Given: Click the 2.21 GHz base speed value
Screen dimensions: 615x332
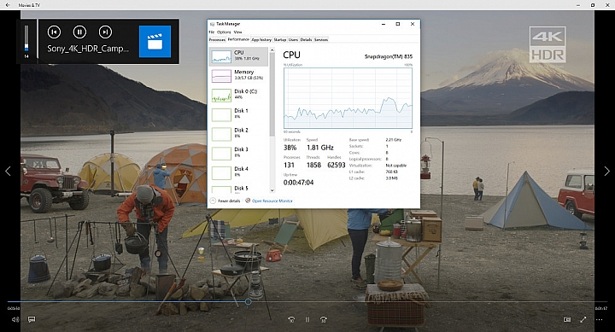Looking at the screenshot, I should pos(394,139).
